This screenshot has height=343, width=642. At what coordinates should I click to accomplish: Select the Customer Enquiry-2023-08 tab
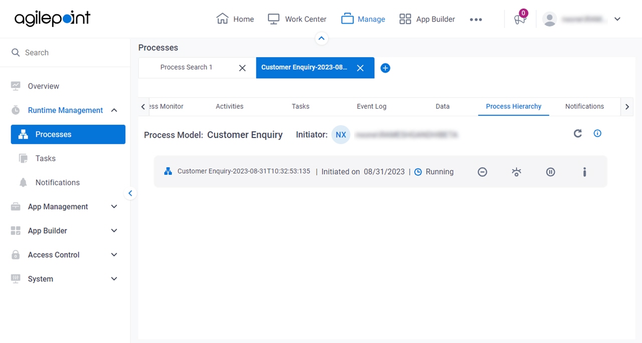tap(304, 67)
